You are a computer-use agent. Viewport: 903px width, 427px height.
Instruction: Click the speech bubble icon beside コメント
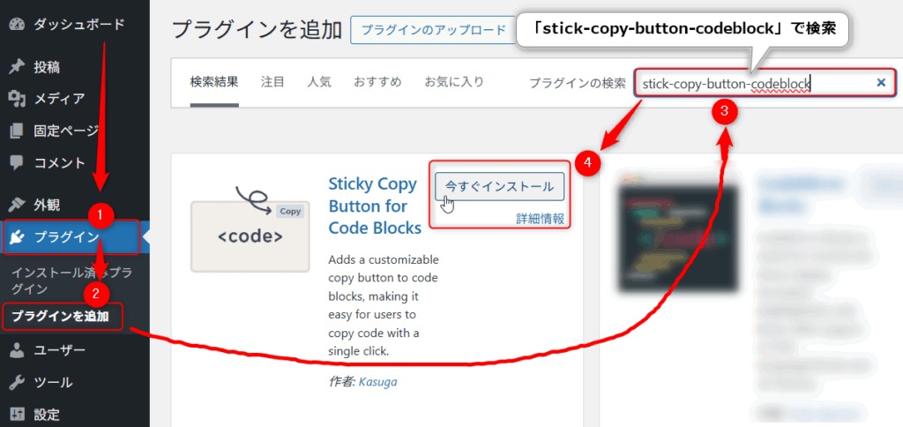(x=17, y=162)
